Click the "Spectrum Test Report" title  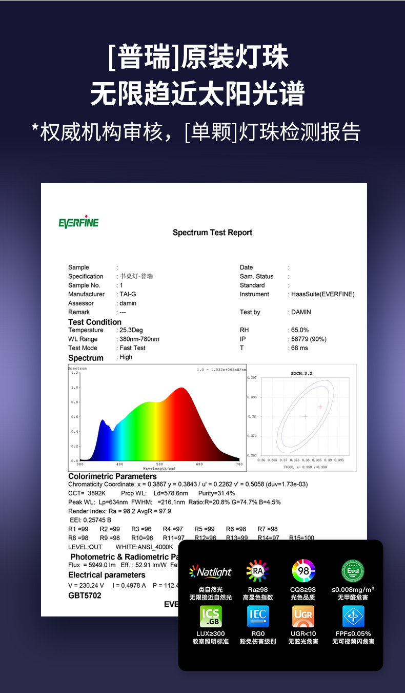(x=212, y=233)
